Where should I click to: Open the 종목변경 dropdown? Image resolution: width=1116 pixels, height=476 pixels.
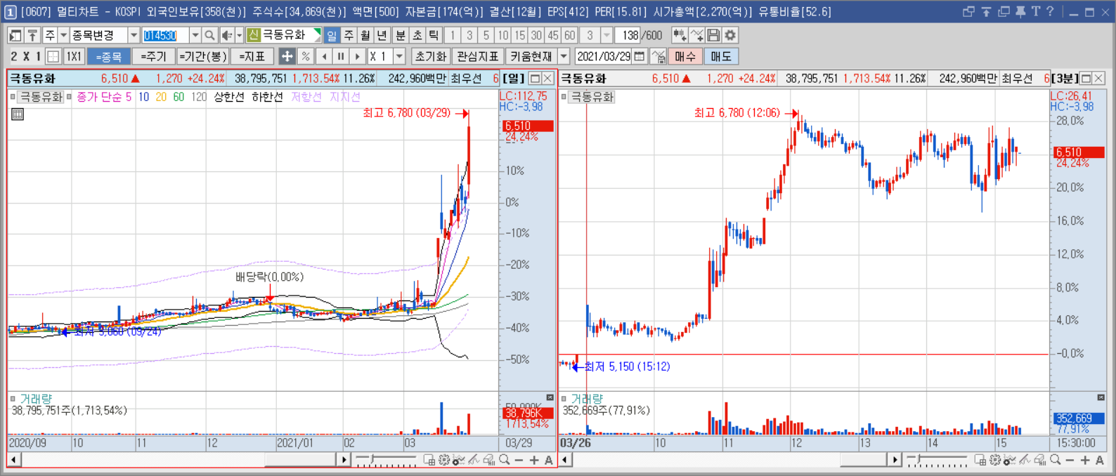pos(134,35)
